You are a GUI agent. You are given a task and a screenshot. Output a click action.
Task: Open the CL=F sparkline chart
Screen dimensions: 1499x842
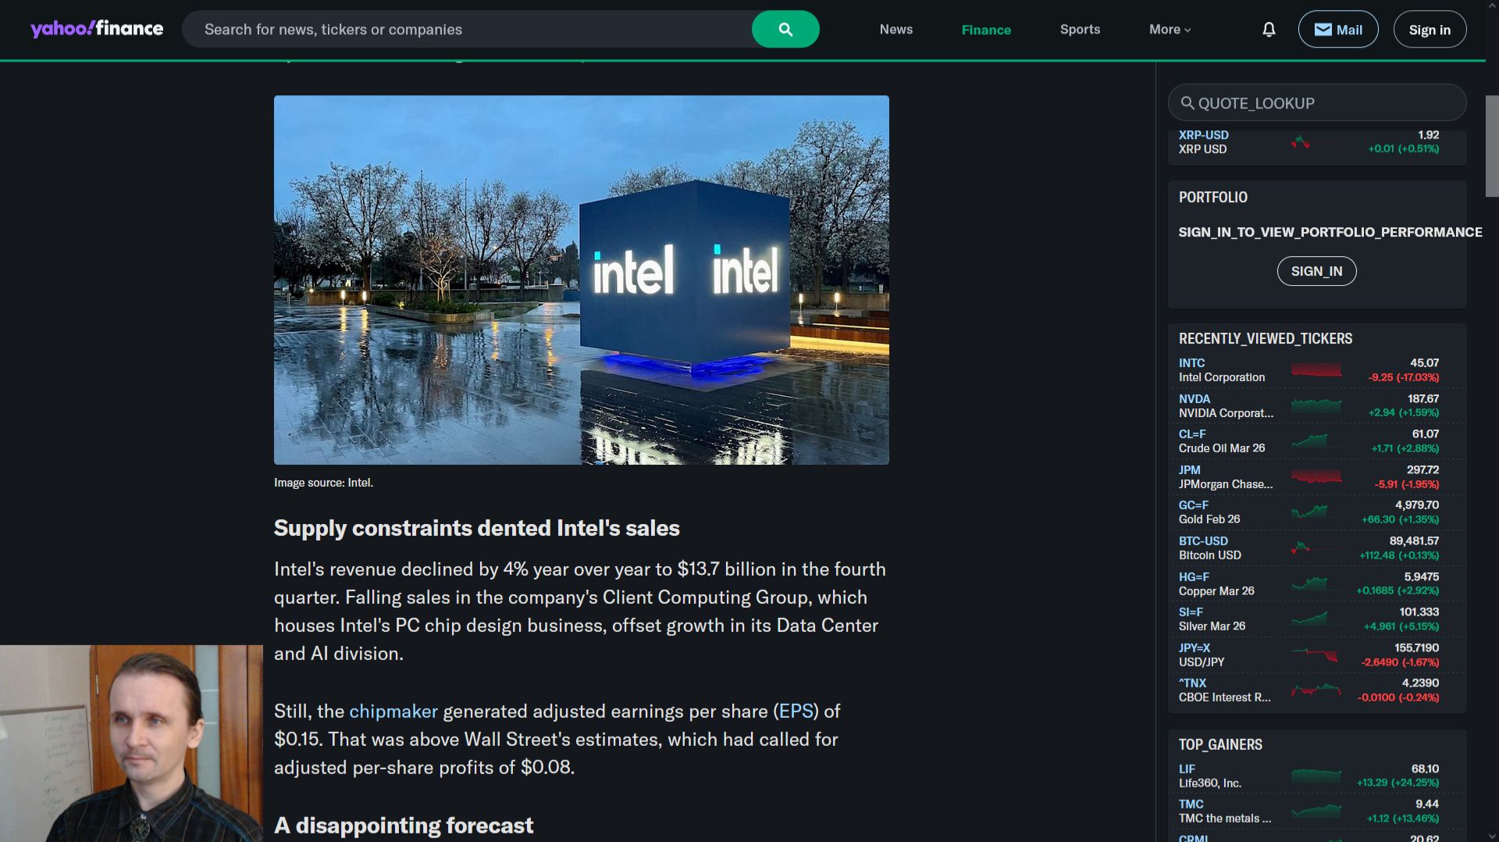pyautogui.click(x=1316, y=441)
